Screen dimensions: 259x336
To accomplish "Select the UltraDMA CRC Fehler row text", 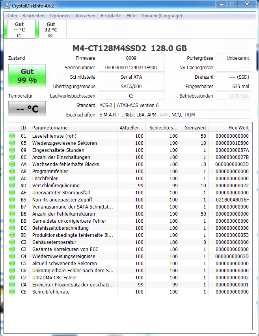I will tap(54, 277).
